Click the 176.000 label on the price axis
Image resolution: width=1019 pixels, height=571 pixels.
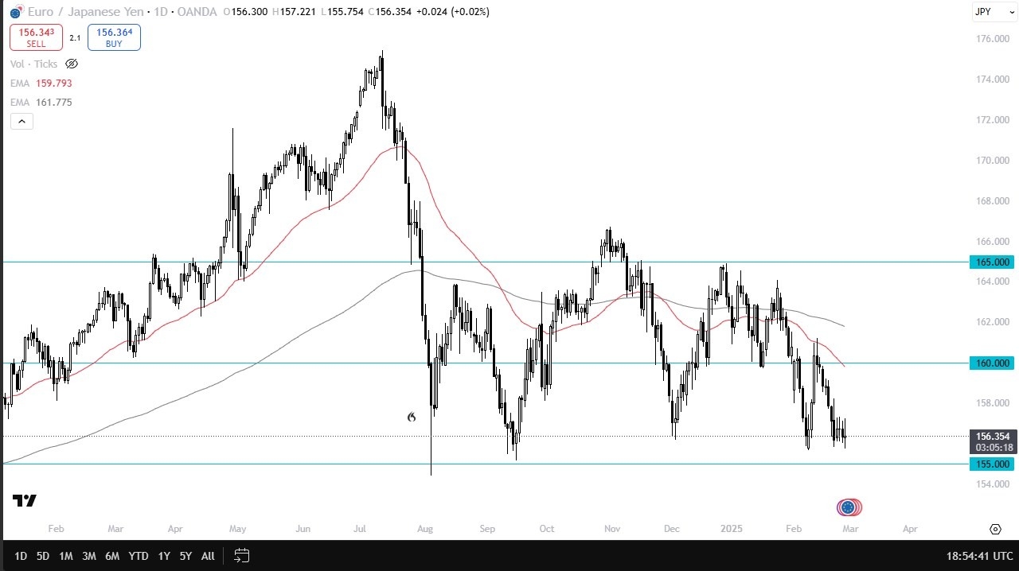992,39
